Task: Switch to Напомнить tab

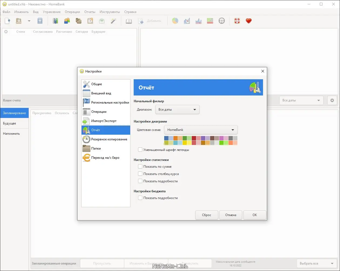Action: [14, 134]
